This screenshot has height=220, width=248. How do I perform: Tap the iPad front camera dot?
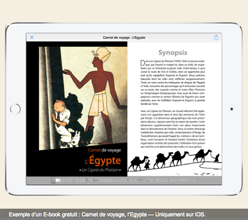tap(231, 109)
